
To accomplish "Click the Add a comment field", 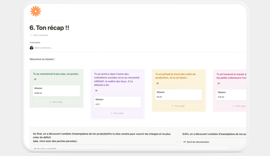I will [43, 48].
